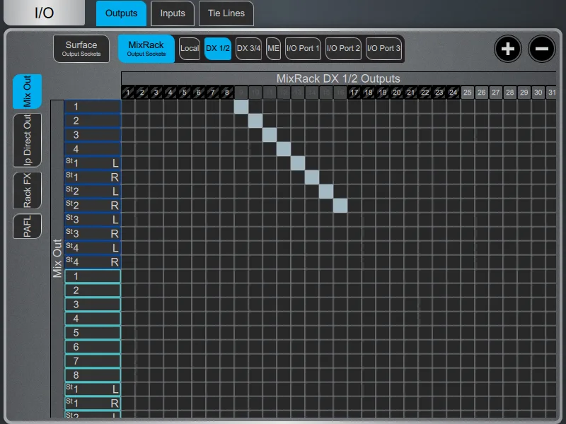The height and width of the screenshot is (424, 566).
Task: Select the Outputs tab
Action: [121, 13]
